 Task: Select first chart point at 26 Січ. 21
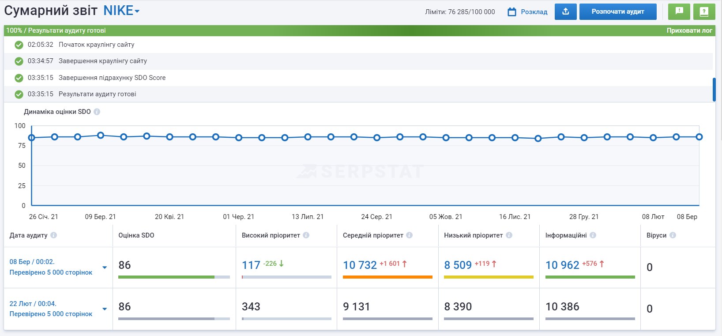[x=31, y=138]
